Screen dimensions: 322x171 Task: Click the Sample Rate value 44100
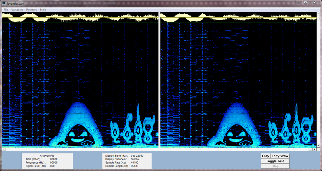pos(135,163)
